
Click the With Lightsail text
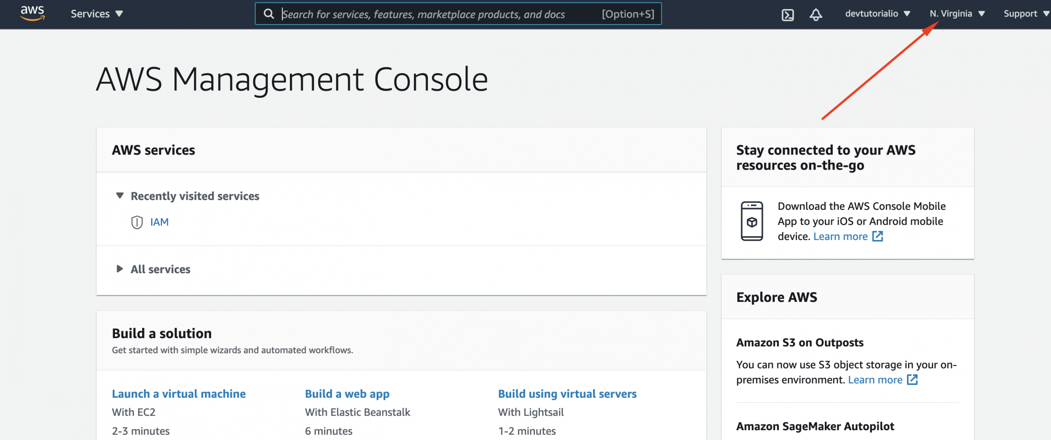[x=530, y=412]
